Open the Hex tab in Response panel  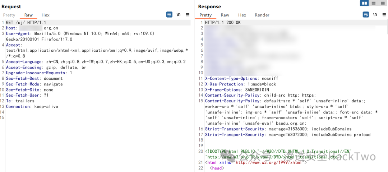242,15
